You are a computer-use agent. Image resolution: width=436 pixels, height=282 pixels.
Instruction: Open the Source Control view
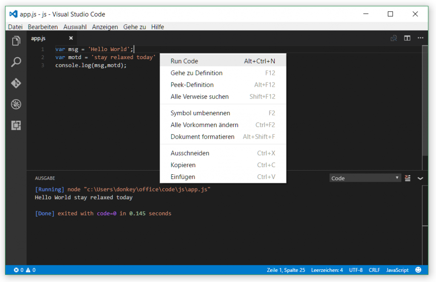click(x=16, y=83)
